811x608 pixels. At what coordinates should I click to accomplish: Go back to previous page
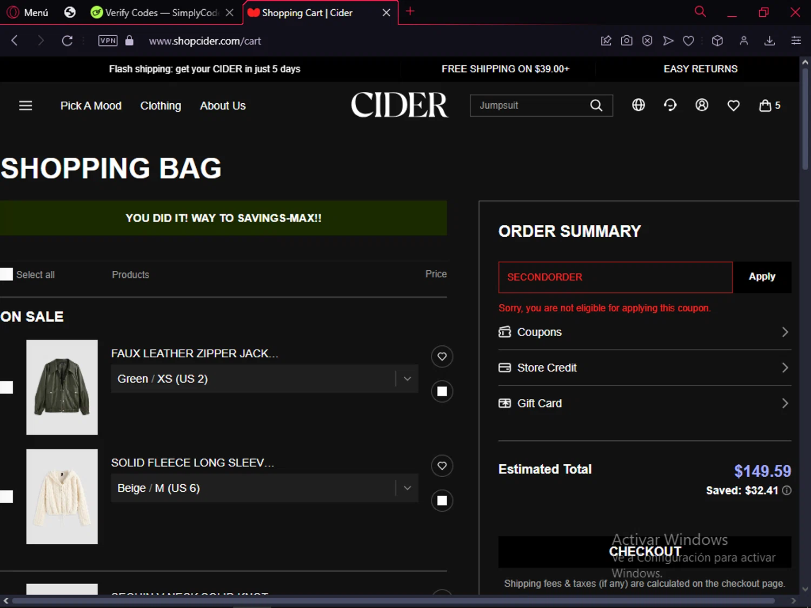coord(15,41)
